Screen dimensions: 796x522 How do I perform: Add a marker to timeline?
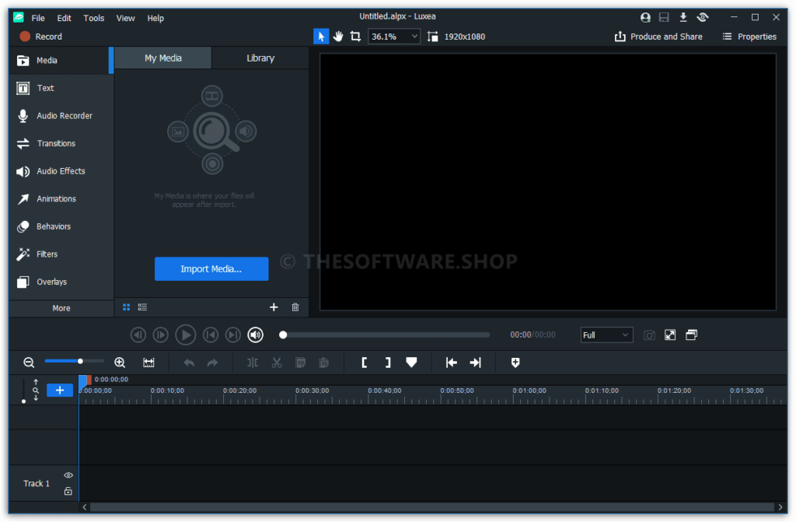412,363
